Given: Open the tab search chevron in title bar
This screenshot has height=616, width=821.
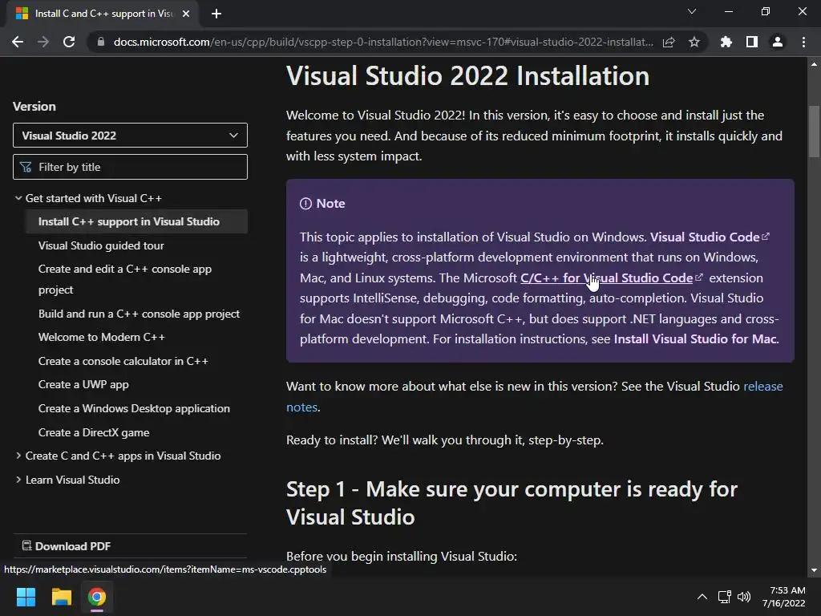Looking at the screenshot, I should coord(692,11).
